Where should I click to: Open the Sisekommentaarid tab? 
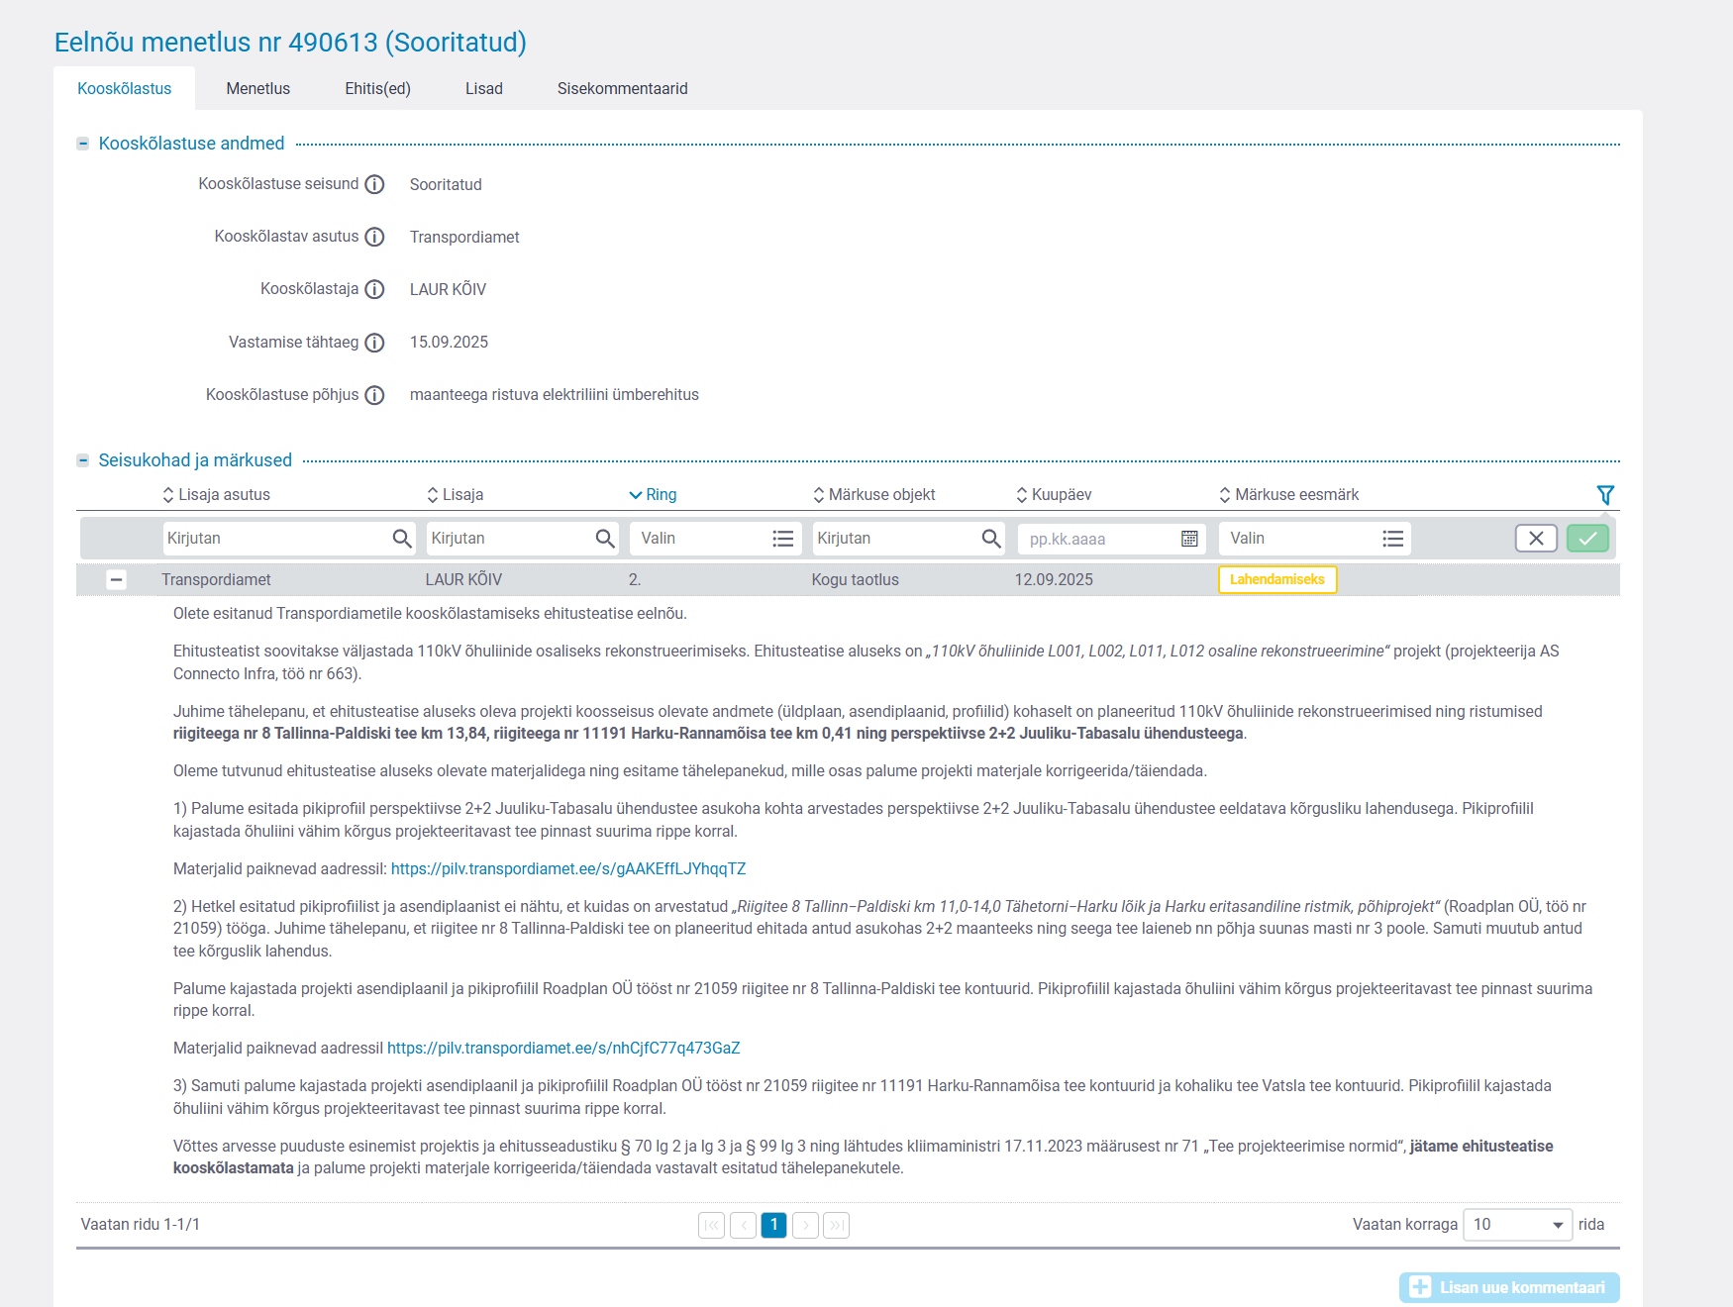(x=622, y=89)
